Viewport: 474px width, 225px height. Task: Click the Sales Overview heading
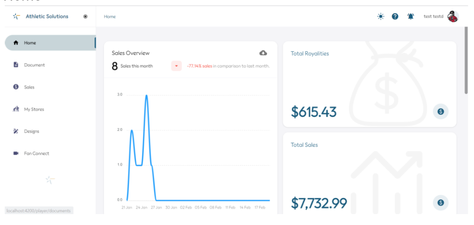click(x=131, y=53)
